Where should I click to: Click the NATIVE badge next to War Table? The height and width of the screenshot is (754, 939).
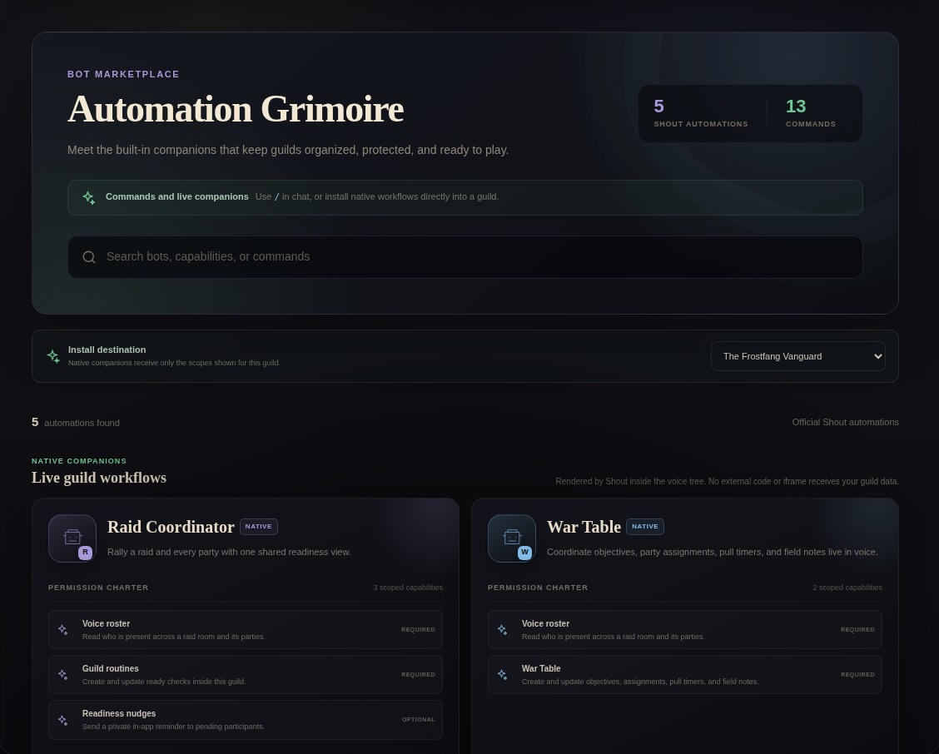pos(645,527)
